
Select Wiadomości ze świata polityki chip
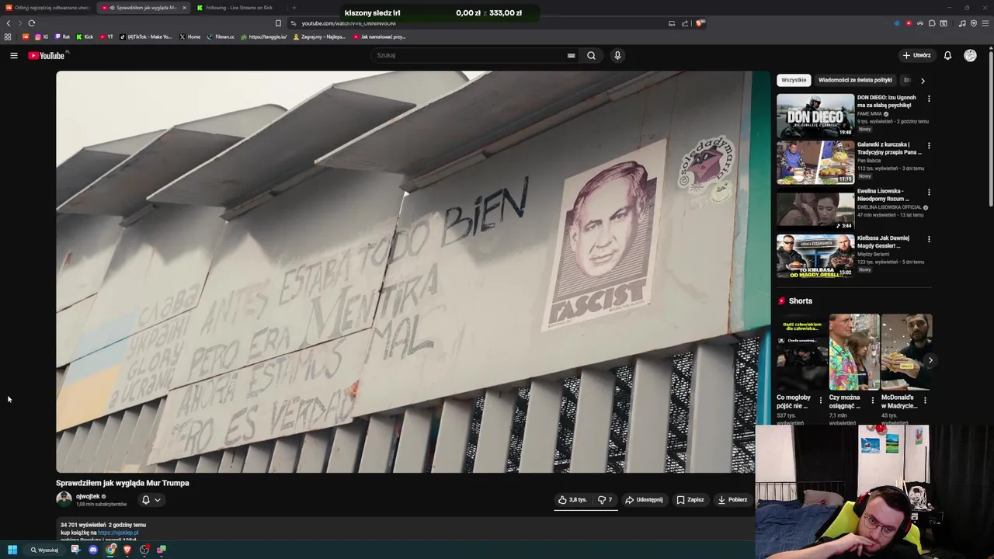coord(855,80)
